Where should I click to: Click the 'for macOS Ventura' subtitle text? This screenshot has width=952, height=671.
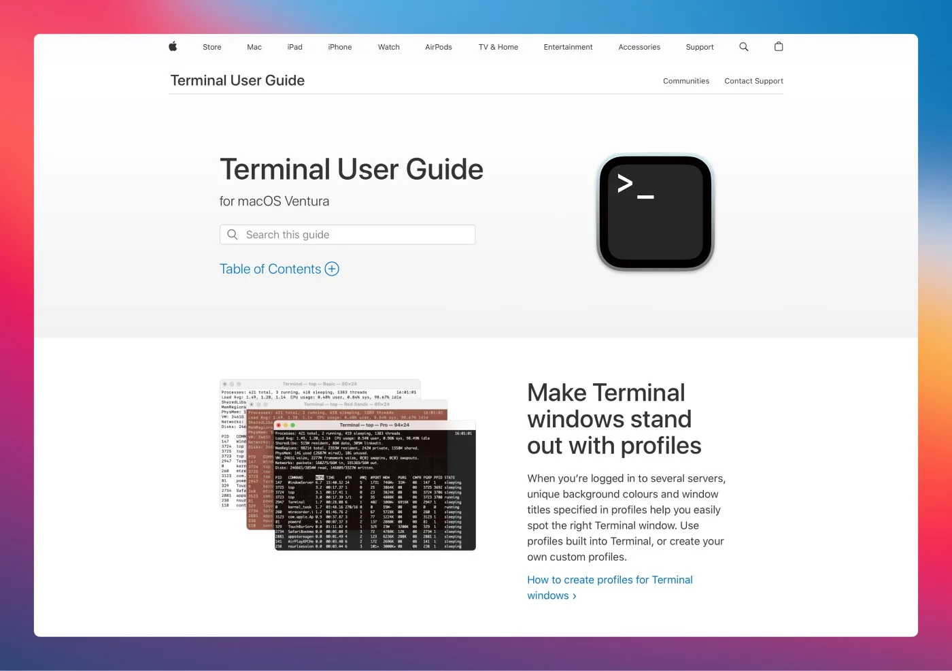pos(274,201)
